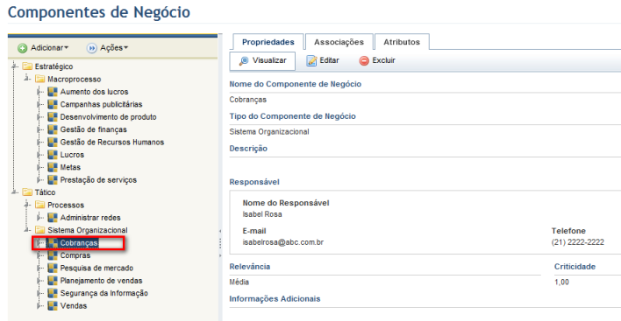Switch to the Propriedades tab
This screenshot has width=621, height=321.
(x=268, y=42)
